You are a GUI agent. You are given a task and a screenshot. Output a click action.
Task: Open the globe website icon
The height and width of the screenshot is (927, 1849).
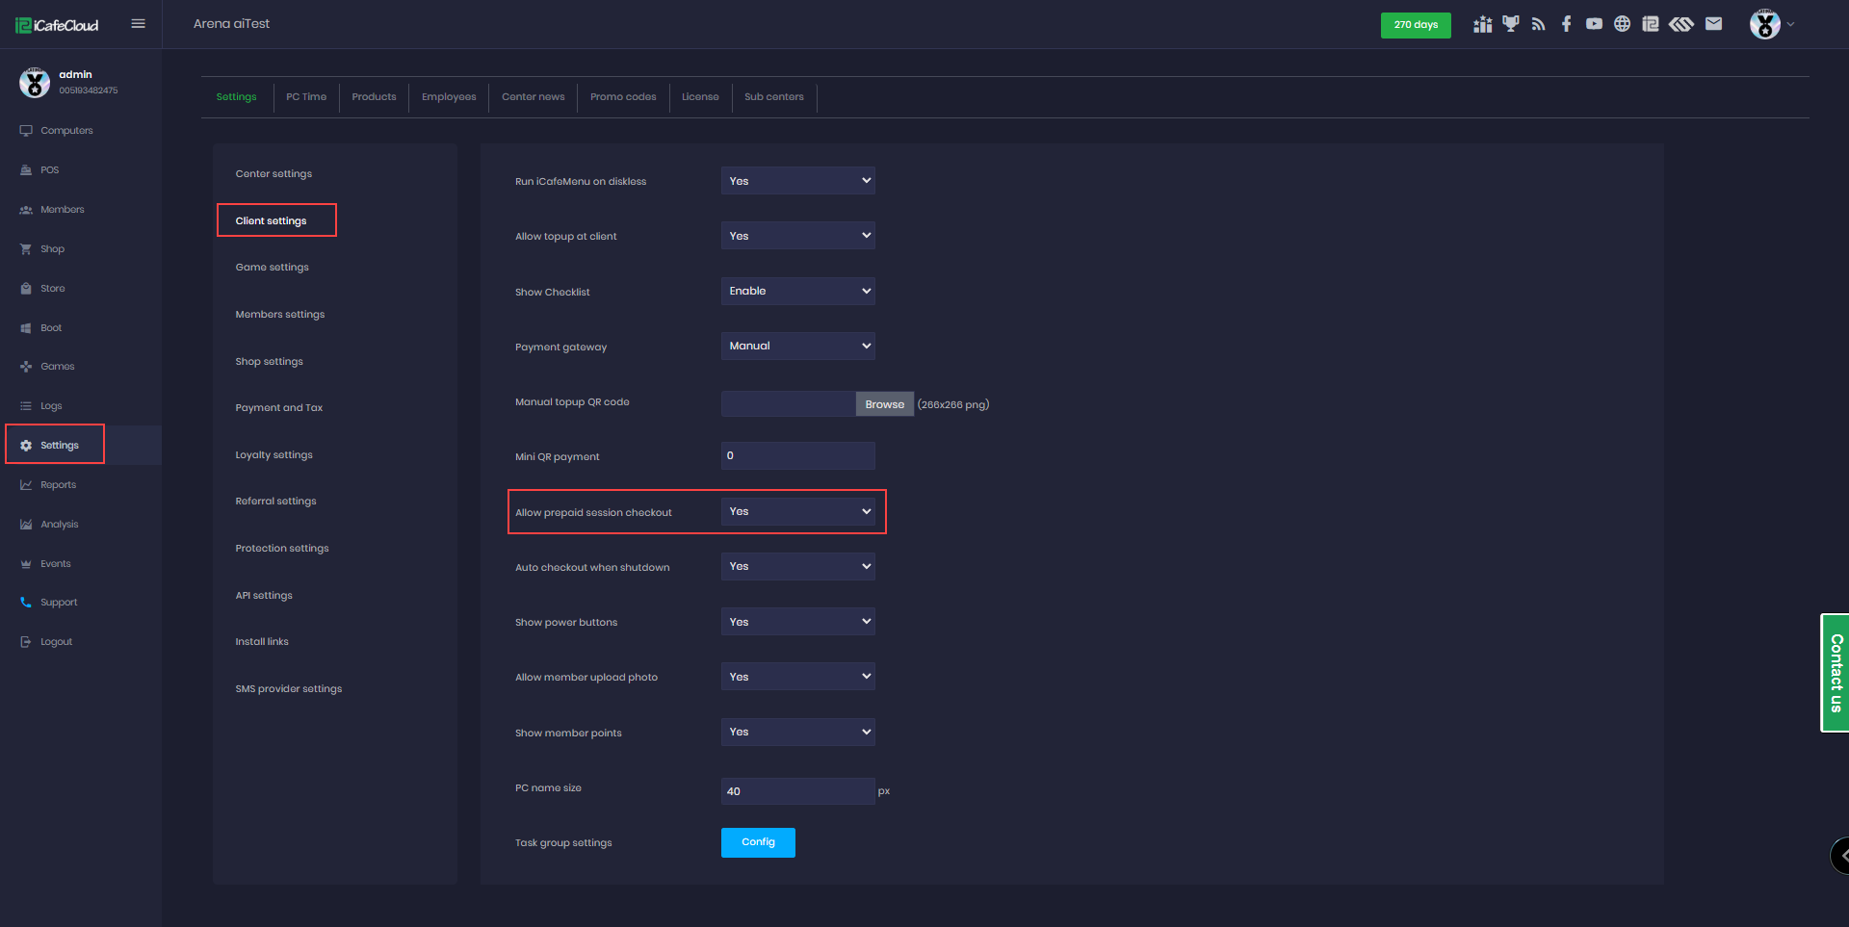(x=1622, y=24)
